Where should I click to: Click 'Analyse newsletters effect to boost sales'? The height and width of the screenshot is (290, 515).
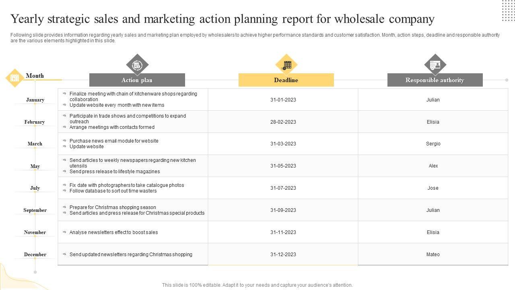point(113,232)
